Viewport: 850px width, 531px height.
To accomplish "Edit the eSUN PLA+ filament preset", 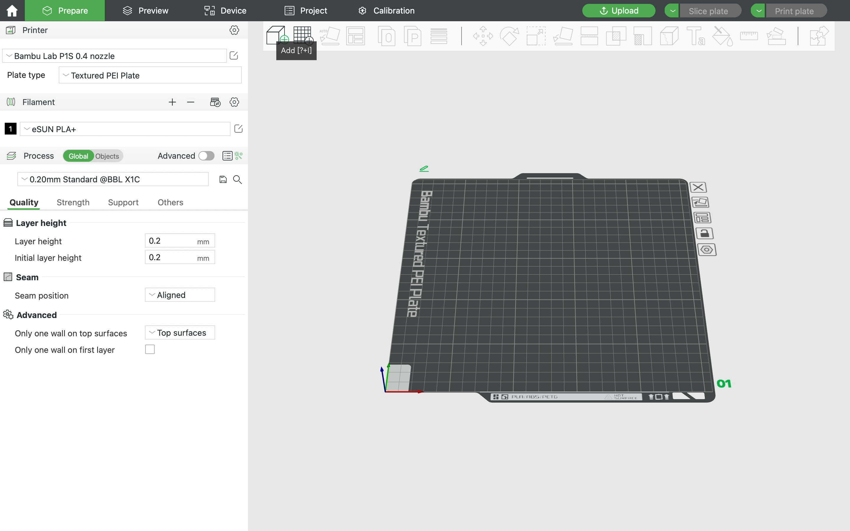I will pos(238,129).
